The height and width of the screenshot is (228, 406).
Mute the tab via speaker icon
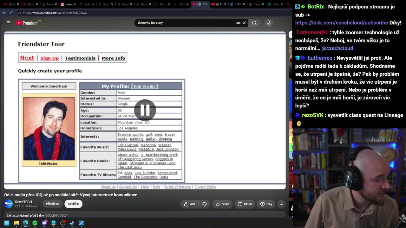point(199,4)
